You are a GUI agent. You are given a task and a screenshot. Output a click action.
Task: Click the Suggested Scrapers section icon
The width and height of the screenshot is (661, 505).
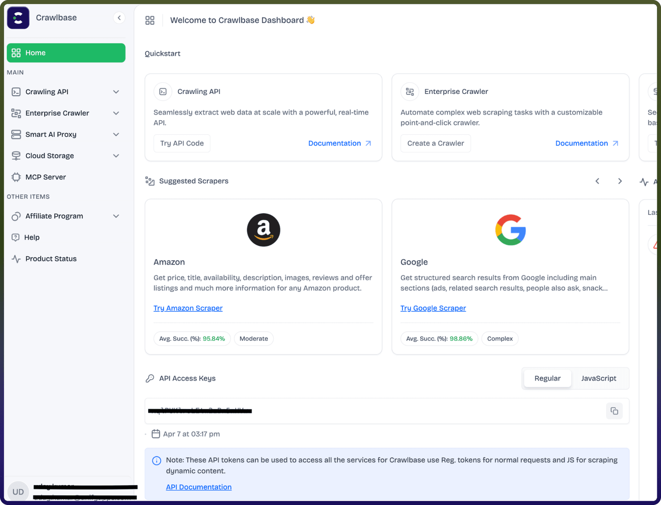tap(150, 181)
